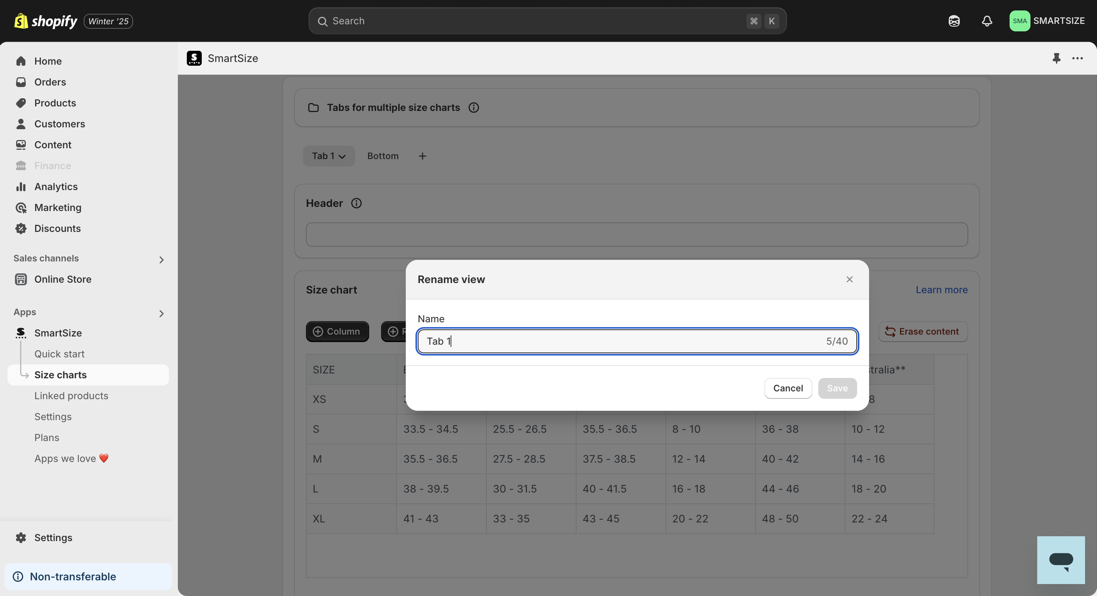
Task: Open the Tab 1 dropdown
Action: pyautogui.click(x=329, y=156)
